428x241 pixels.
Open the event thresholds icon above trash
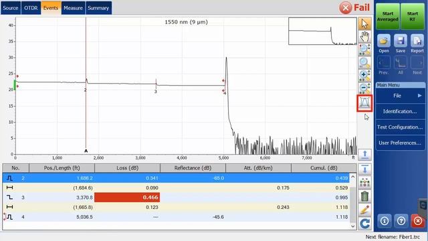pyautogui.click(x=364, y=183)
